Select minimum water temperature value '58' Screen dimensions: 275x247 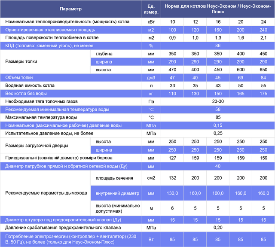[x=218, y=110]
